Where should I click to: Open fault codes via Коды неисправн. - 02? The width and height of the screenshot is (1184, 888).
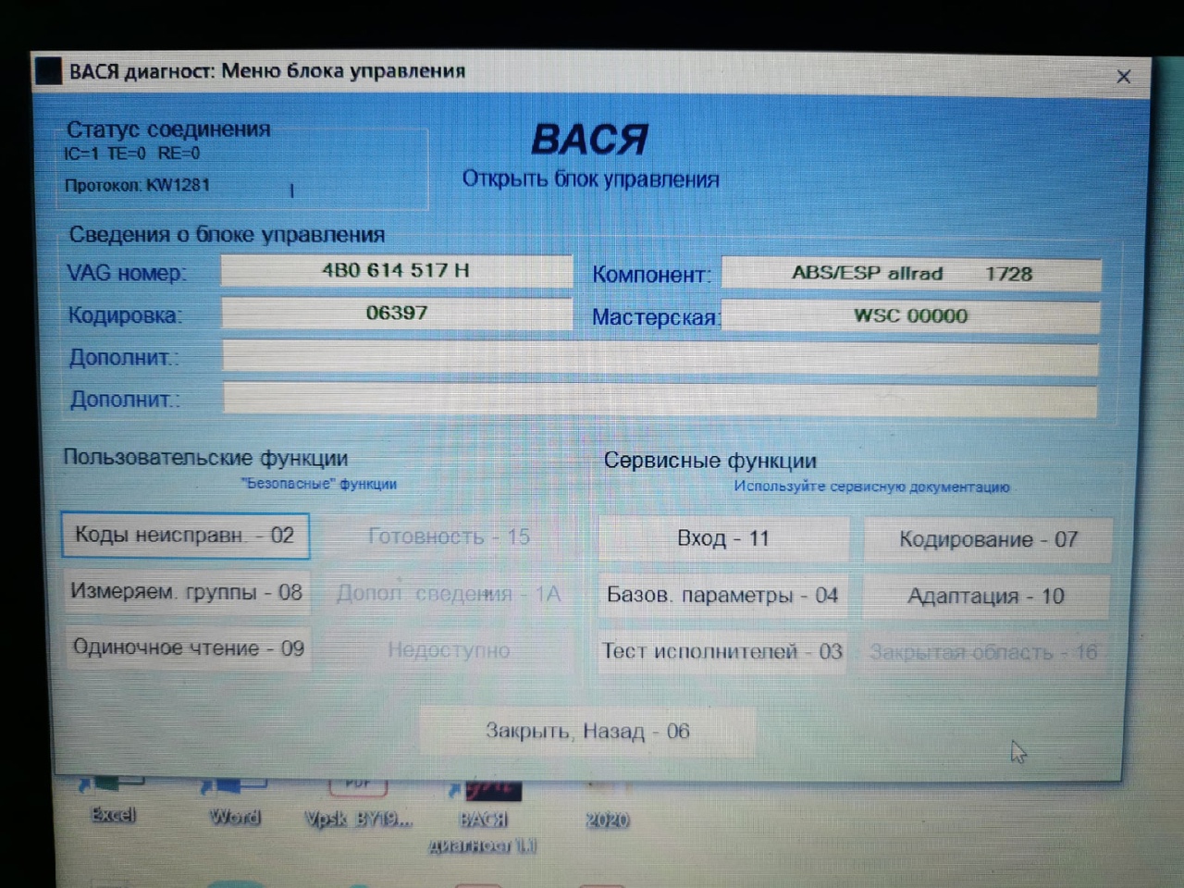185,536
